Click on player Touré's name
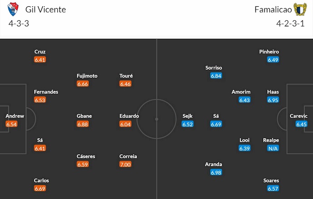This screenshot has height=199, width=313. click(x=127, y=76)
